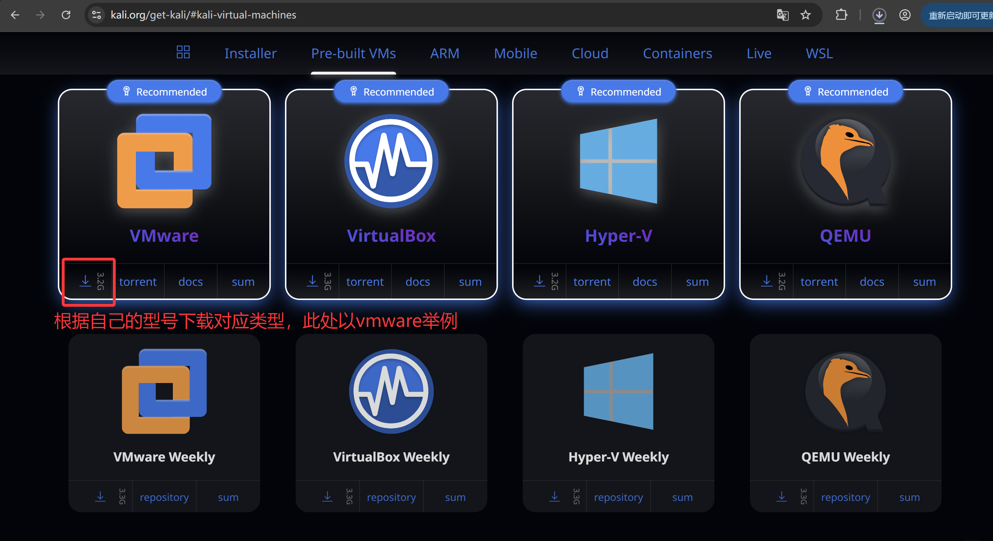Screen dimensions: 993x541
Task: Start the Hyper-V image download
Action: tap(540, 282)
